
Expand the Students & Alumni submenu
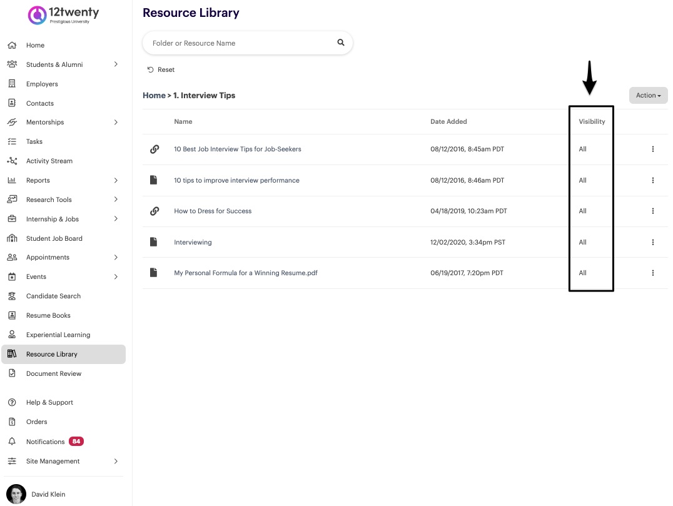(116, 64)
